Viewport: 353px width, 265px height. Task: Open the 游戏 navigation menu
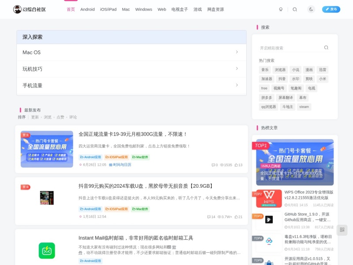pyautogui.click(x=198, y=9)
